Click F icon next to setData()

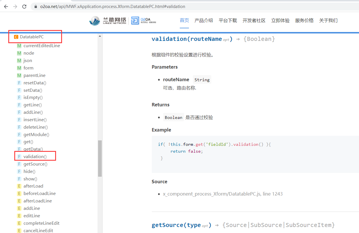coord(19,90)
